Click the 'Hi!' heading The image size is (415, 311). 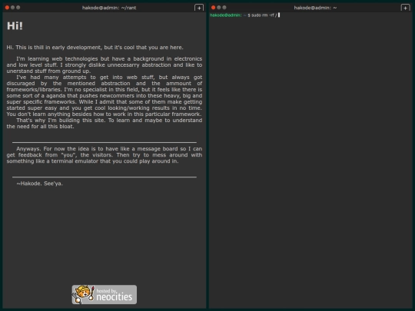15,26
